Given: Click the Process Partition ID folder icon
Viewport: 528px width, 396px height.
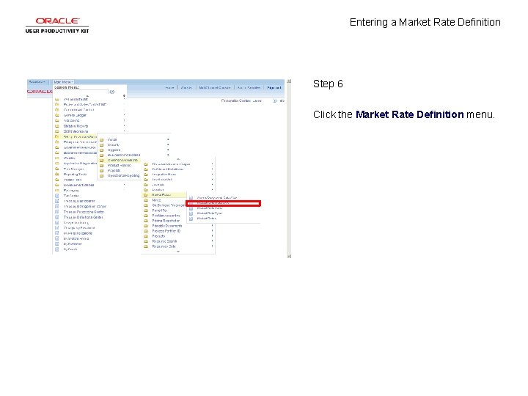Looking at the screenshot, I should click(146, 231).
